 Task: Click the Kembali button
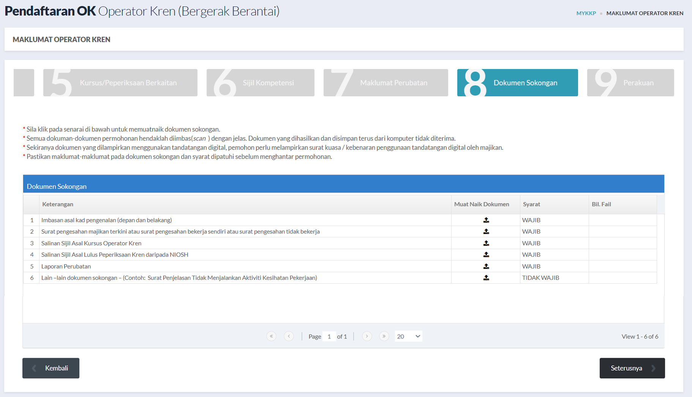(51, 368)
